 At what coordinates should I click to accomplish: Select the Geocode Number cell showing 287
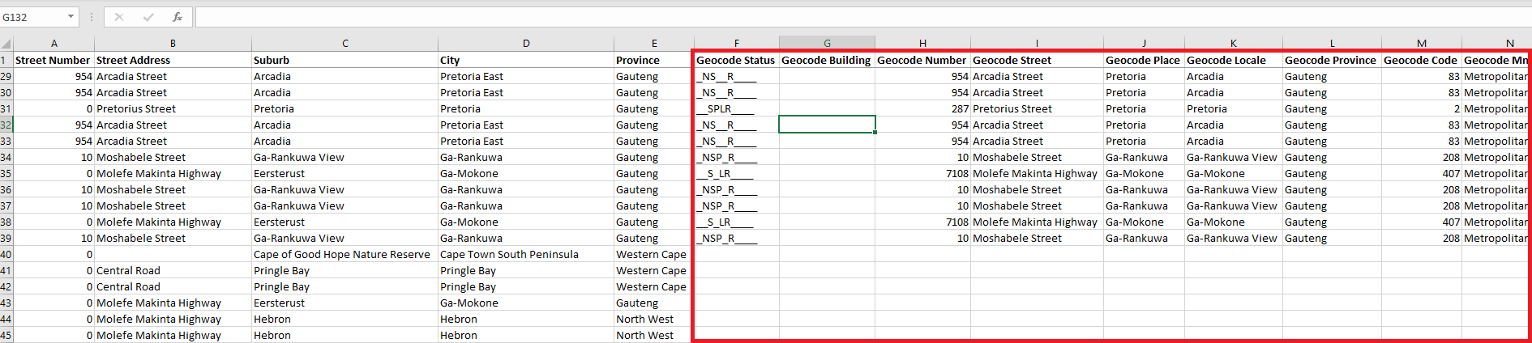[x=922, y=108]
